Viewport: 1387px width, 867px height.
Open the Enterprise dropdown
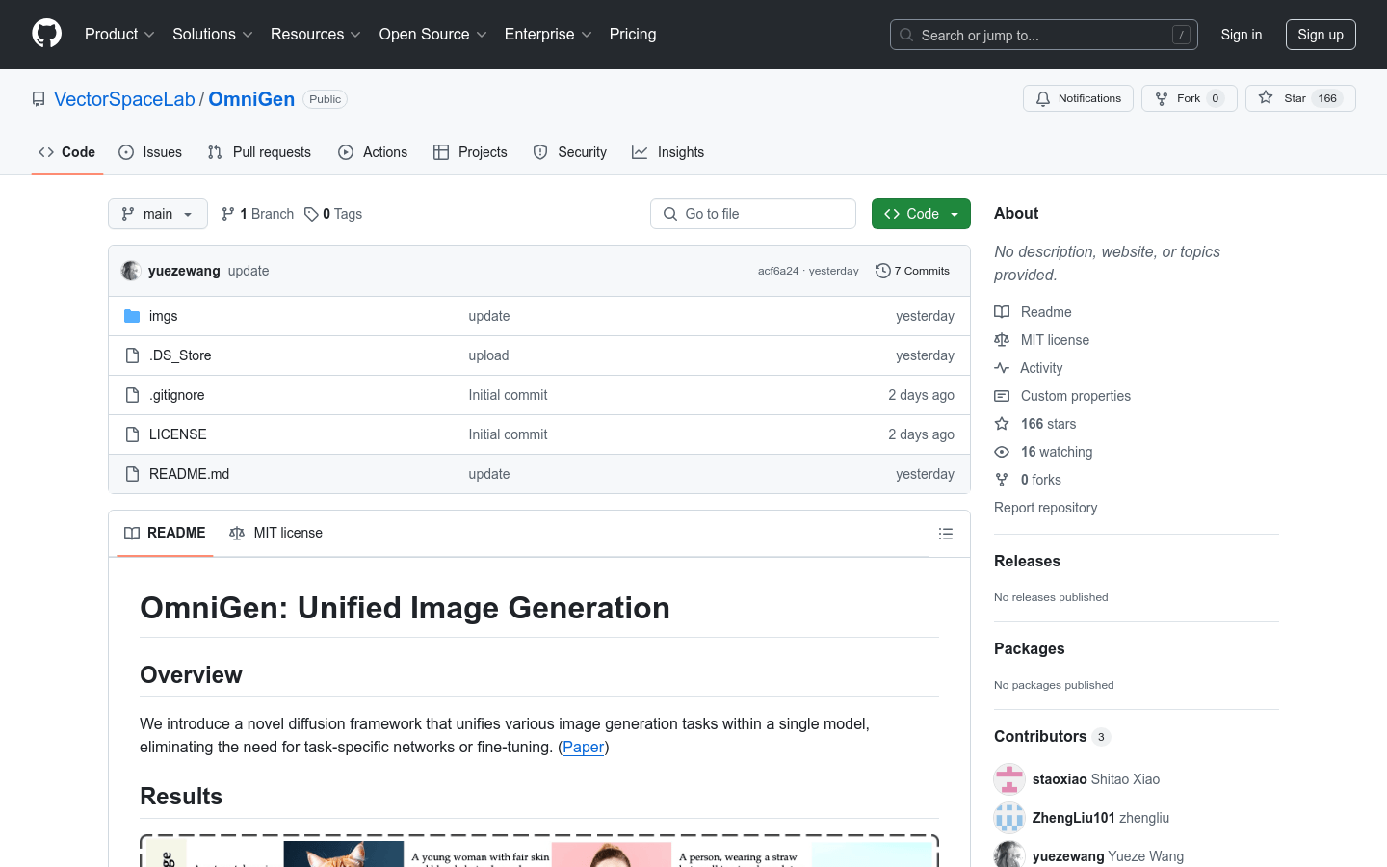[548, 34]
